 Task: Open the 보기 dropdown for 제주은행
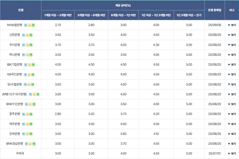click(x=232, y=124)
